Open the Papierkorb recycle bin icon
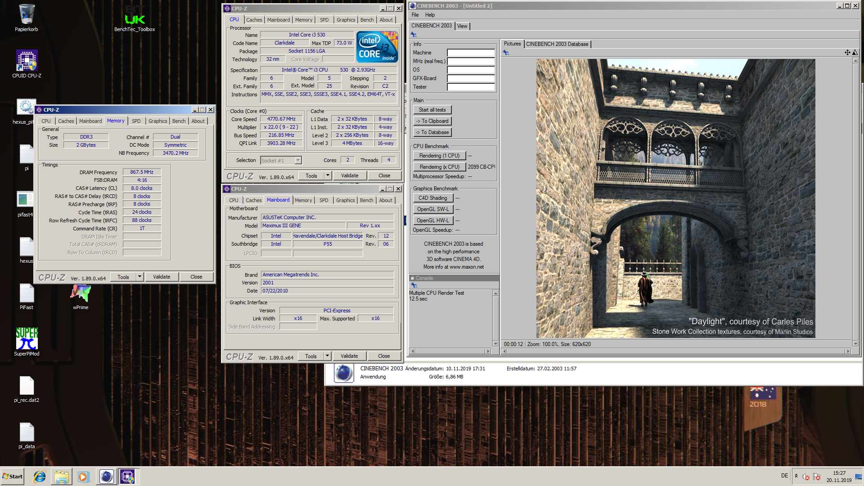The height and width of the screenshot is (486, 864). [x=27, y=18]
